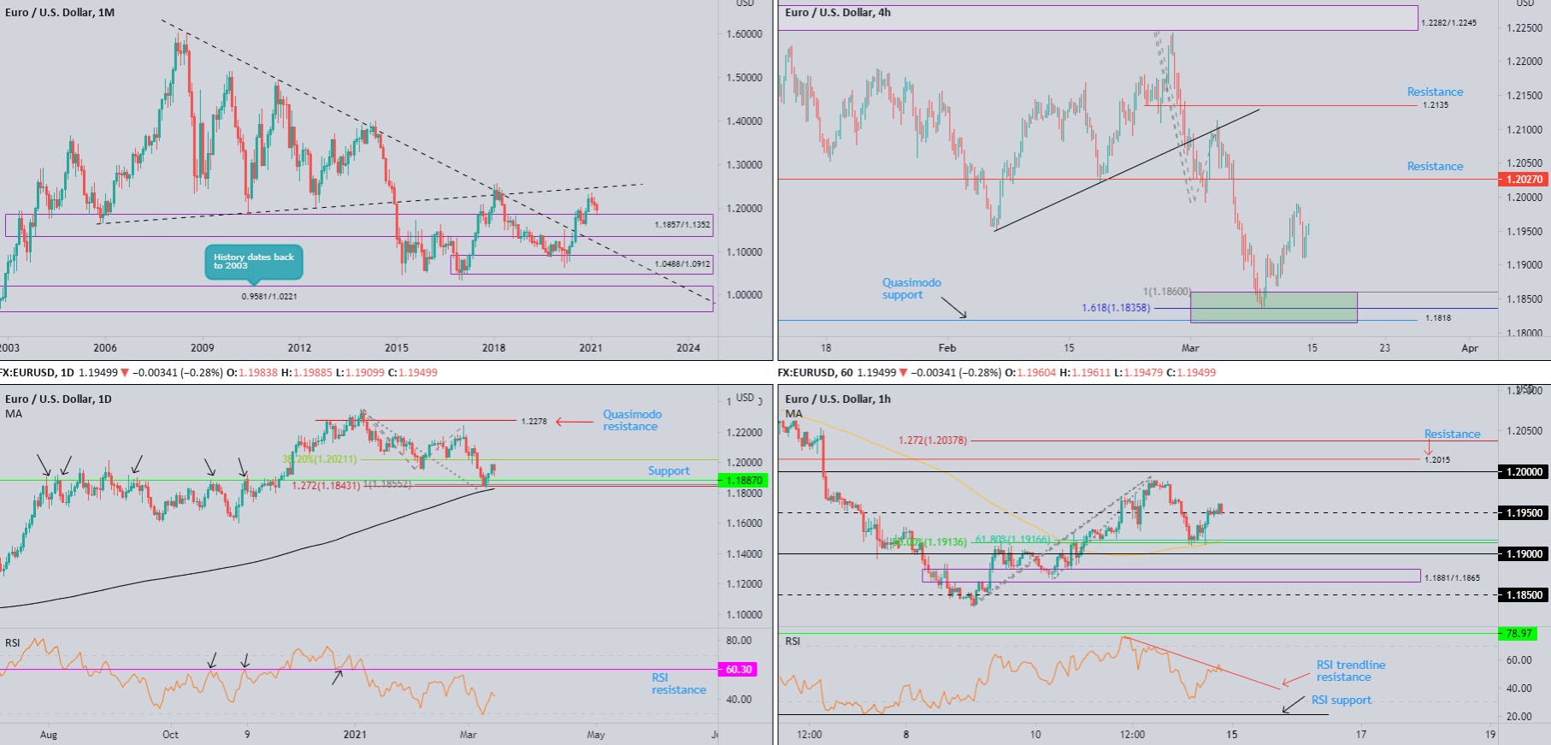Click the green 1.18870 support price tag
This screenshot has width=1551, height=745.
(x=743, y=481)
